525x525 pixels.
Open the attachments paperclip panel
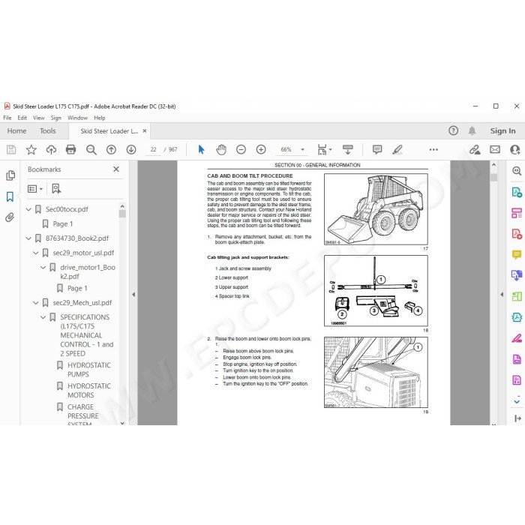click(10, 217)
